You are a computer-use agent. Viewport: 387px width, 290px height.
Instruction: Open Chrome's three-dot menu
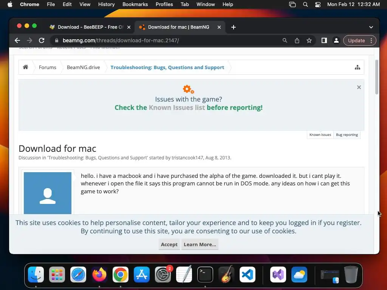(x=371, y=40)
